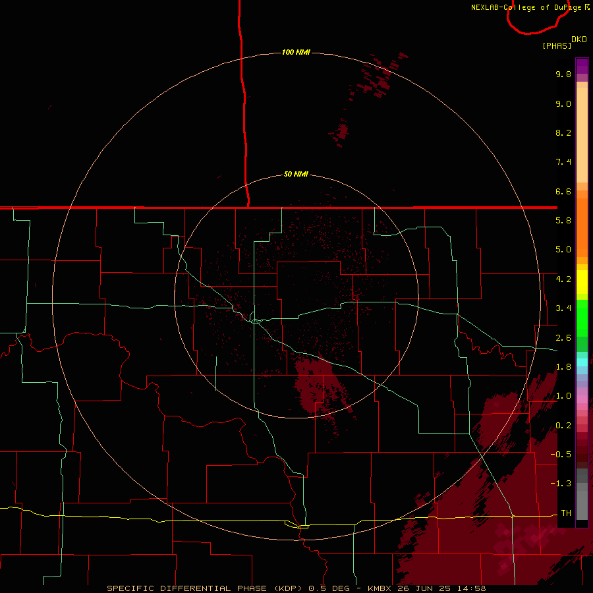Click the 5.8 value on the color scale

pyautogui.click(x=563, y=221)
